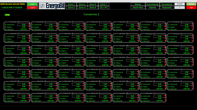The width and height of the screenshot is (197, 110).
Task: Open the CC + PT page
Action: pyautogui.click(x=103, y=8)
